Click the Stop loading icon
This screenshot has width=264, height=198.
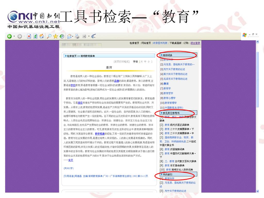29,36
